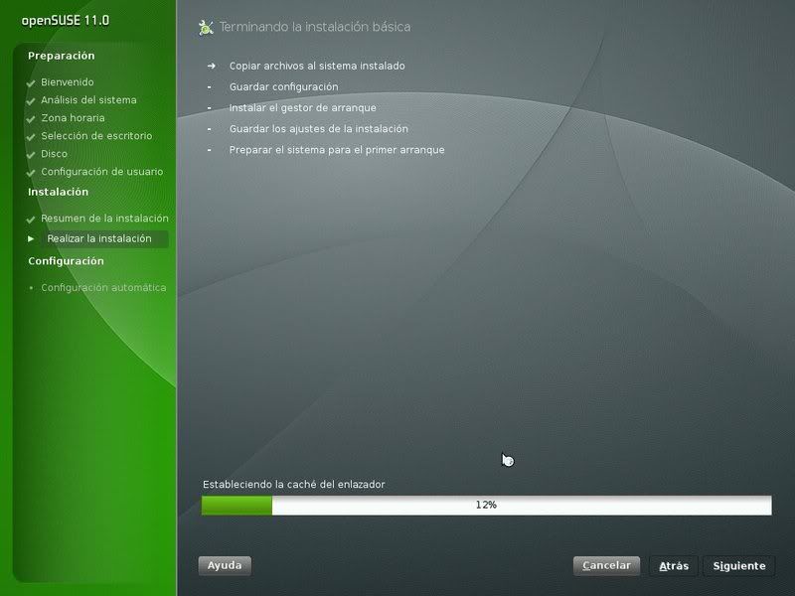Click 'Estableciendo la caché del enlazador' status label
This screenshot has width=795, height=596.
coord(293,485)
